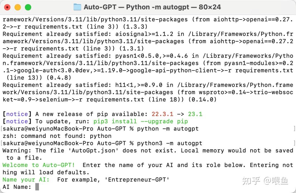Click the red pip version 22.3.1
This screenshot has width=296, height=193.
[162, 114]
